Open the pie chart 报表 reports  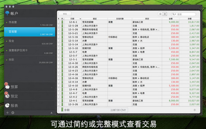click(x=29, y=105)
